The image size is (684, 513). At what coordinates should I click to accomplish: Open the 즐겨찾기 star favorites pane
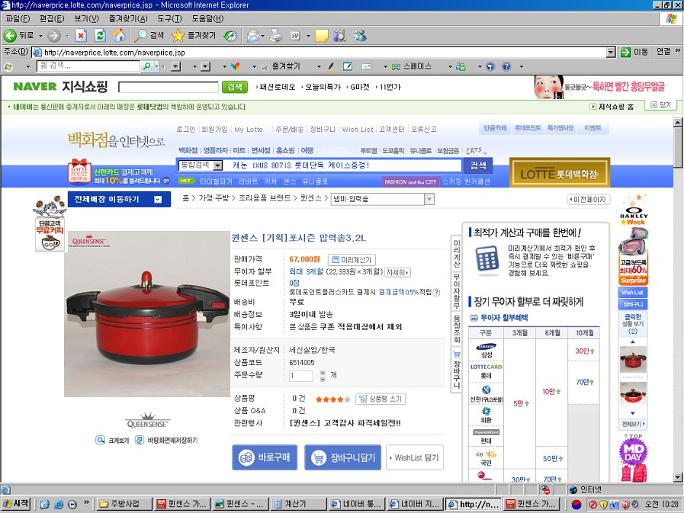pyautogui.click(x=193, y=36)
